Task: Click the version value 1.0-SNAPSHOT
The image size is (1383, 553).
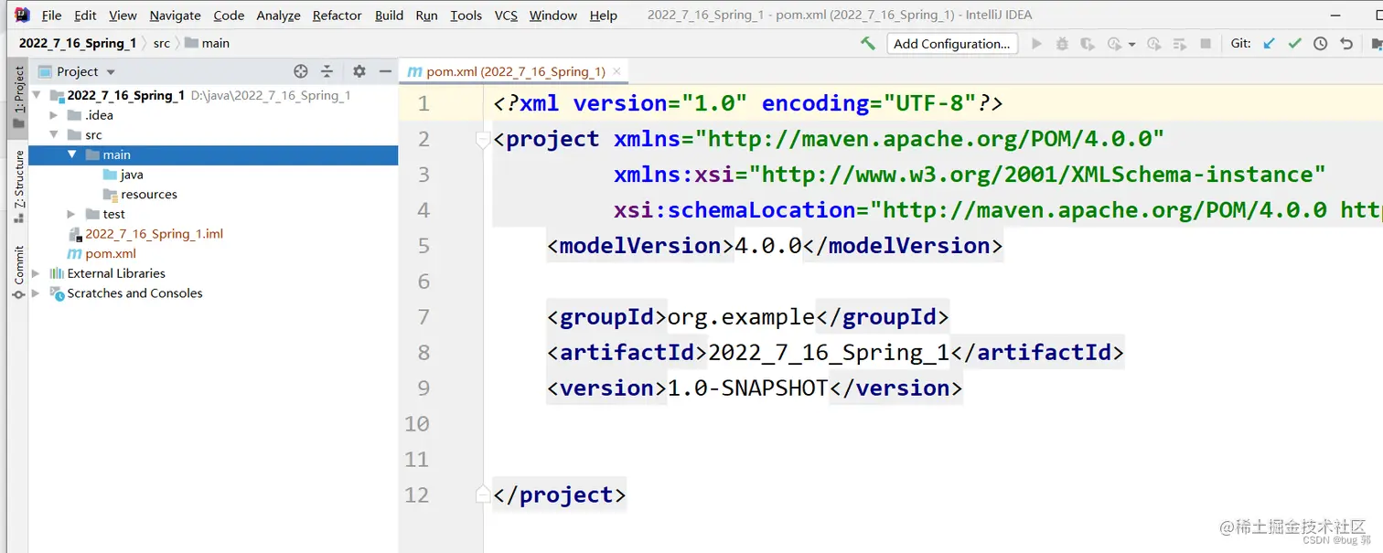Action: point(747,388)
